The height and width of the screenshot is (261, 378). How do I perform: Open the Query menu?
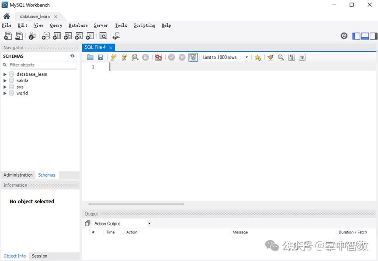(x=56, y=25)
